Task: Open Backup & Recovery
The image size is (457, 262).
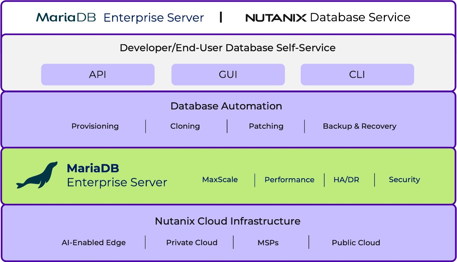Action: (359, 126)
